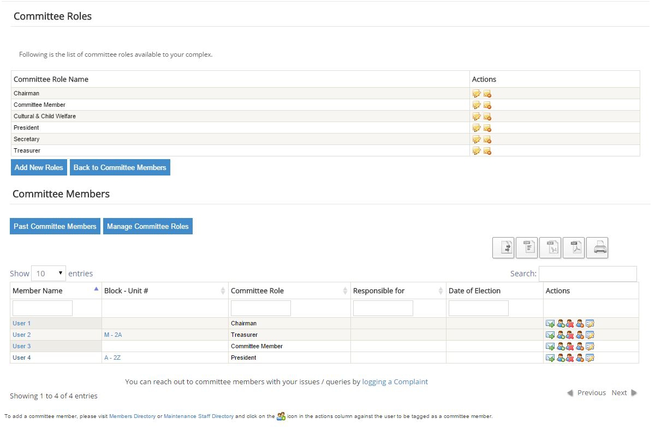Click inside the Search box
655x436 pixels.
tap(588, 274)
